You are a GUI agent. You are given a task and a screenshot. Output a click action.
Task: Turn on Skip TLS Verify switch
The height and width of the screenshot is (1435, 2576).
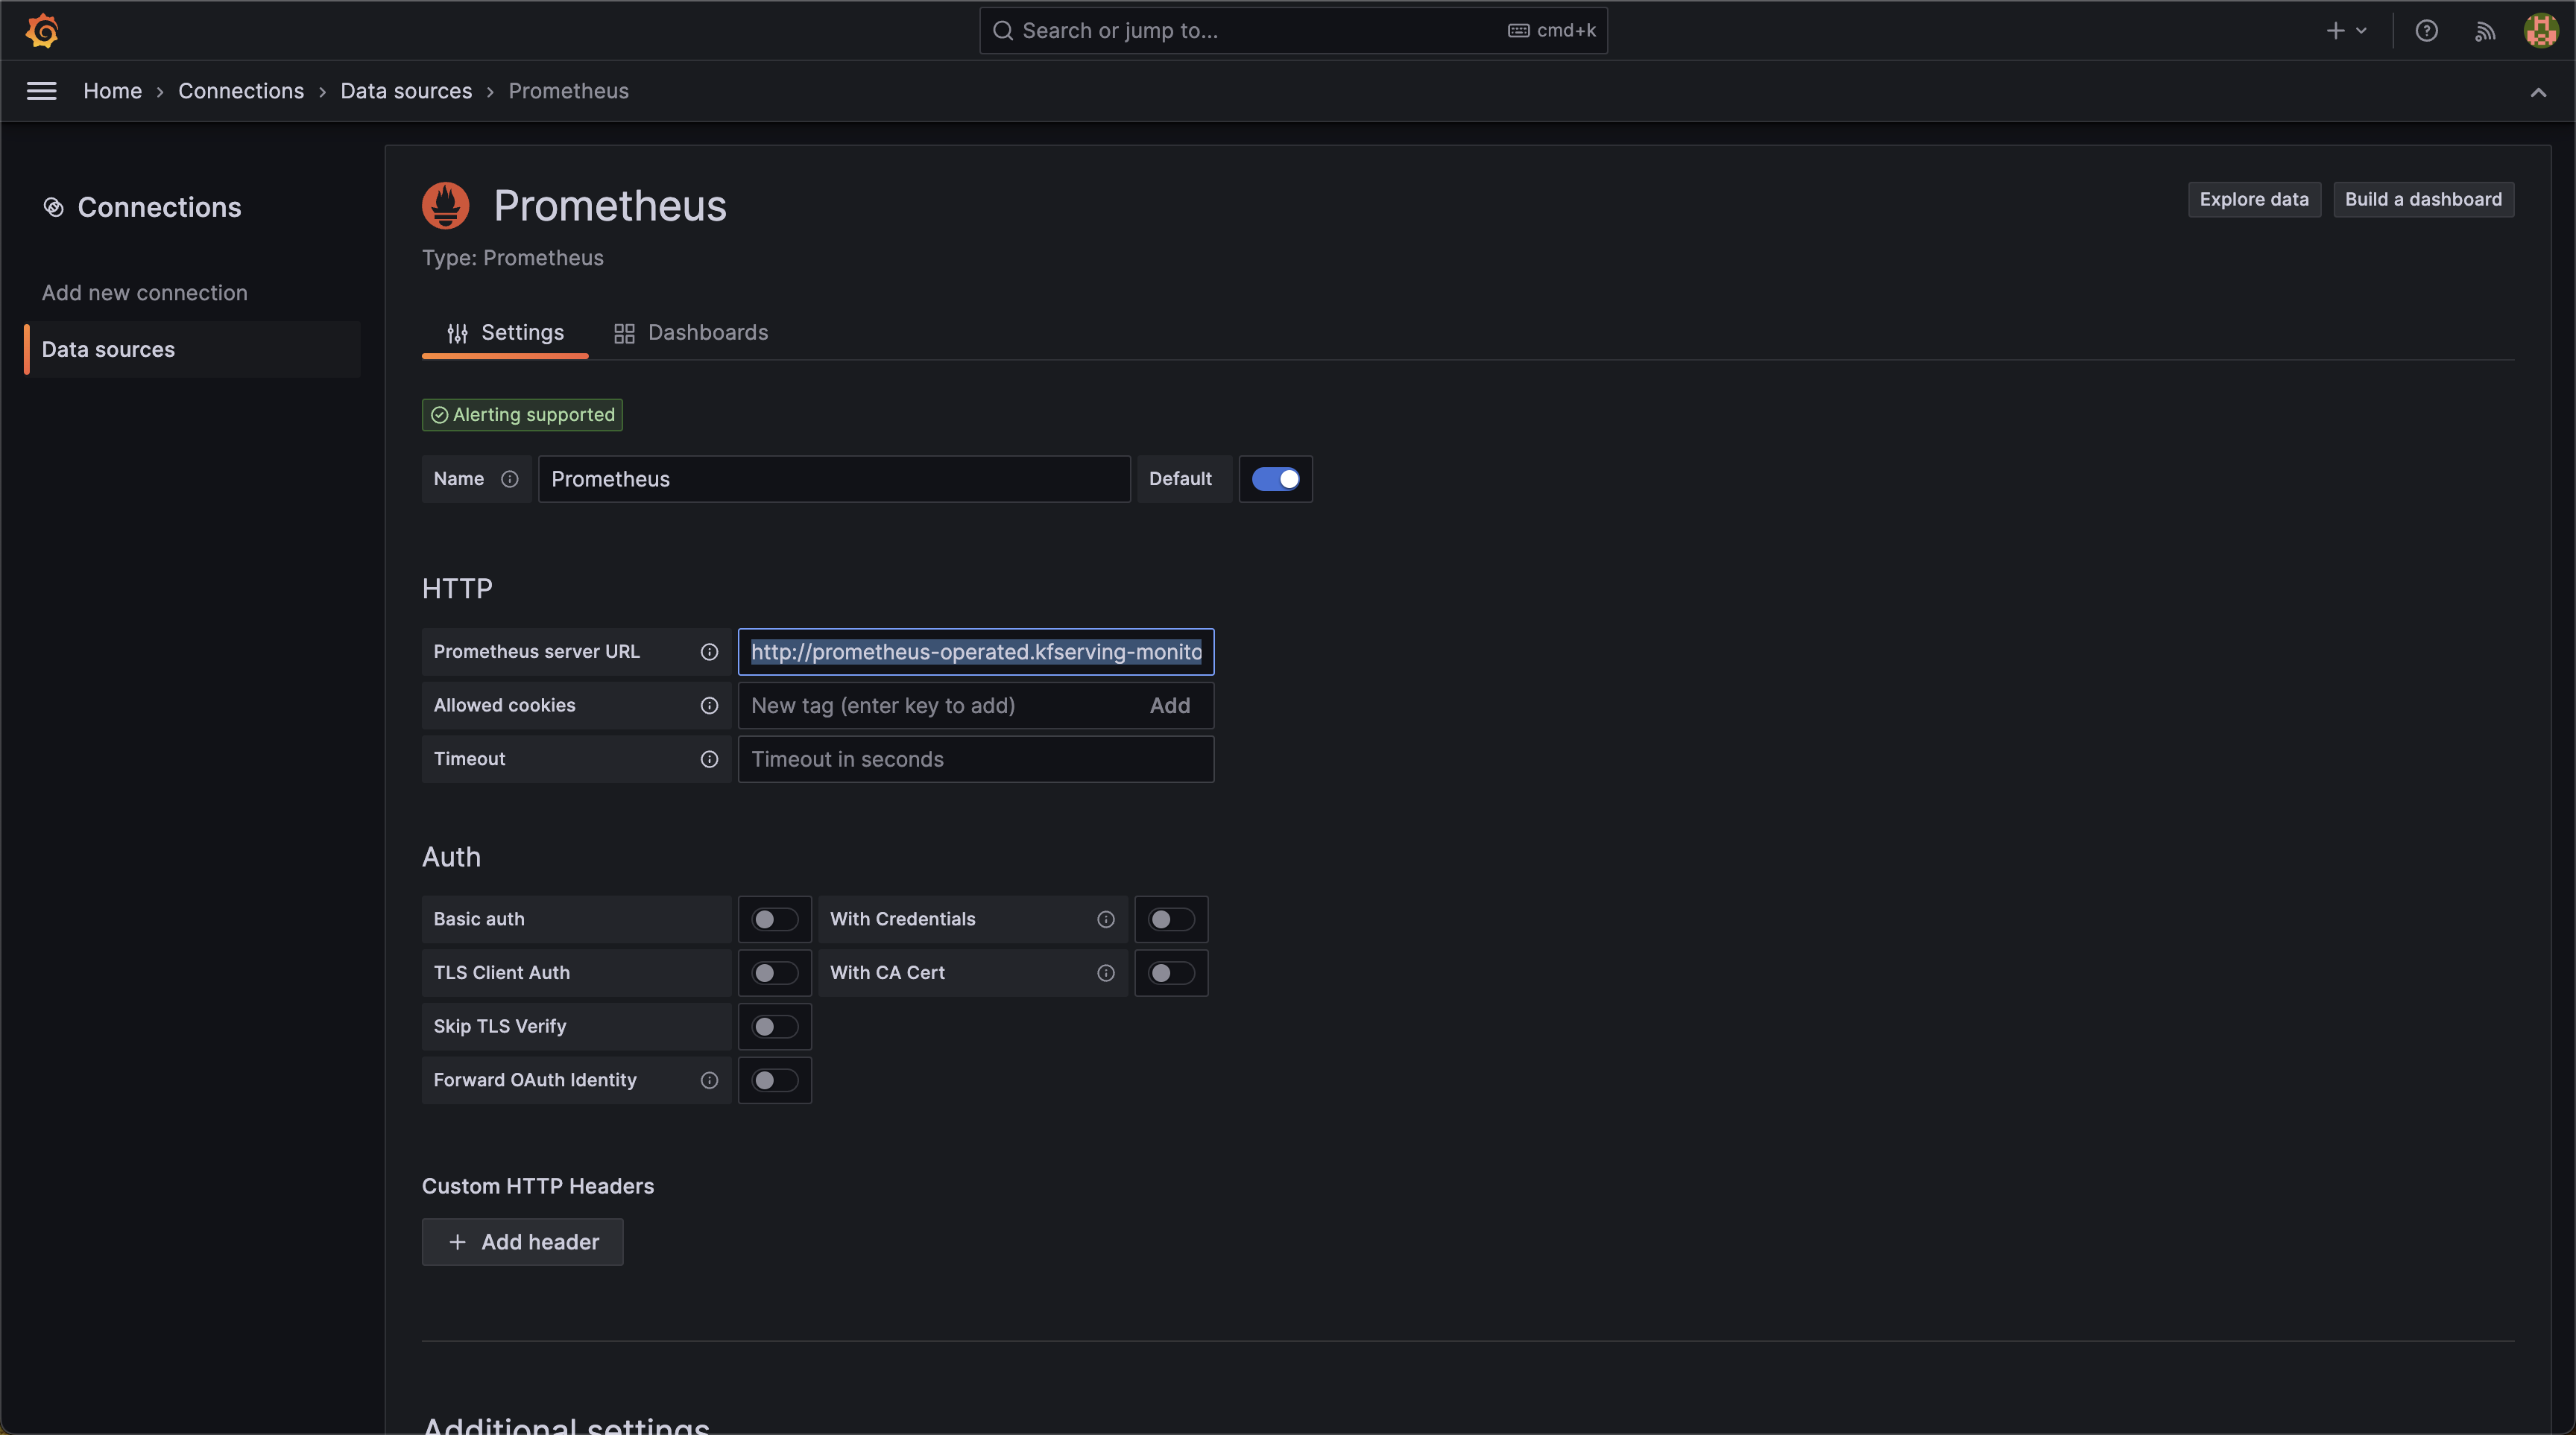coord(774,1026)
